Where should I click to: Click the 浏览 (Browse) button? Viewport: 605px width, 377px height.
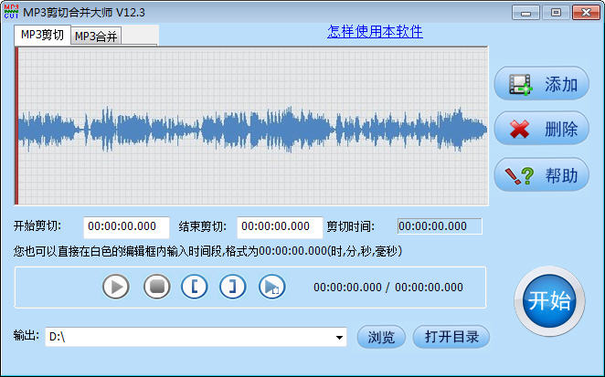click(381, 337)
